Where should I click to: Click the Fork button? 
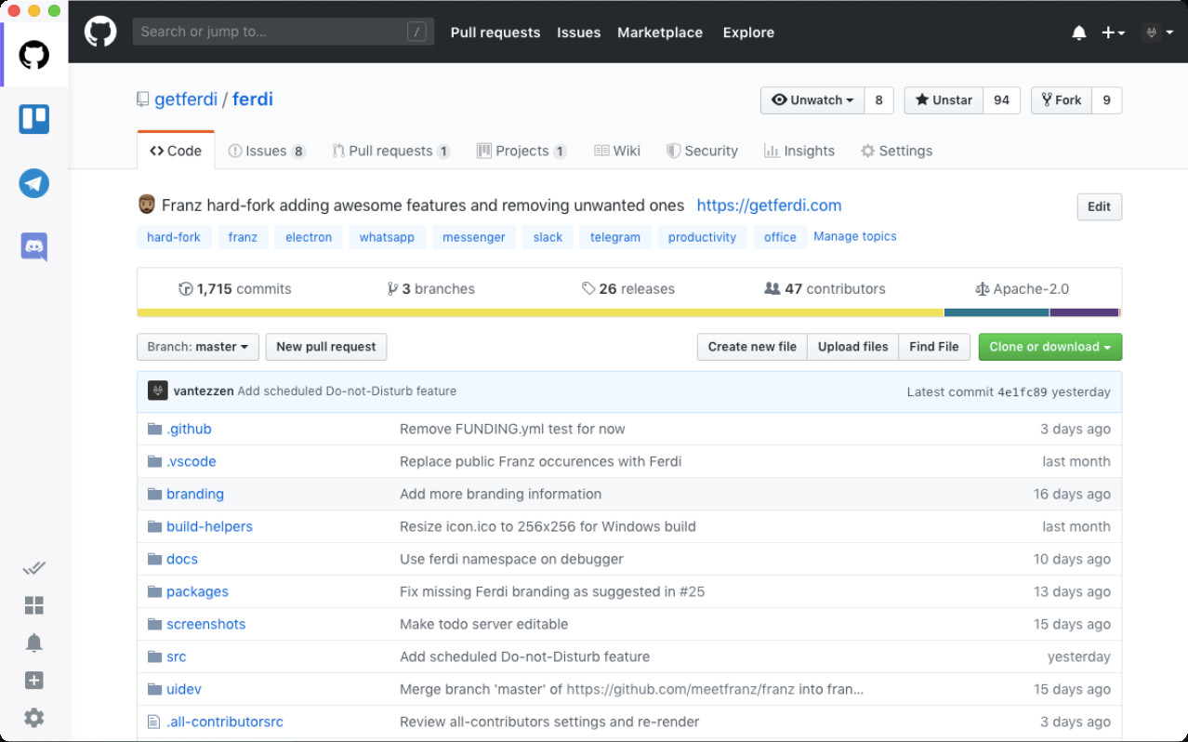pos(1061,100)
